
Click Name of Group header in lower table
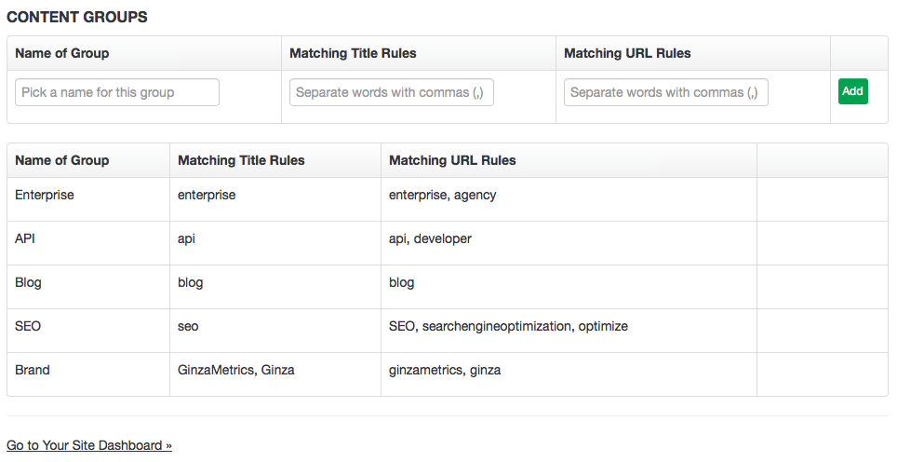pos(61,160)
